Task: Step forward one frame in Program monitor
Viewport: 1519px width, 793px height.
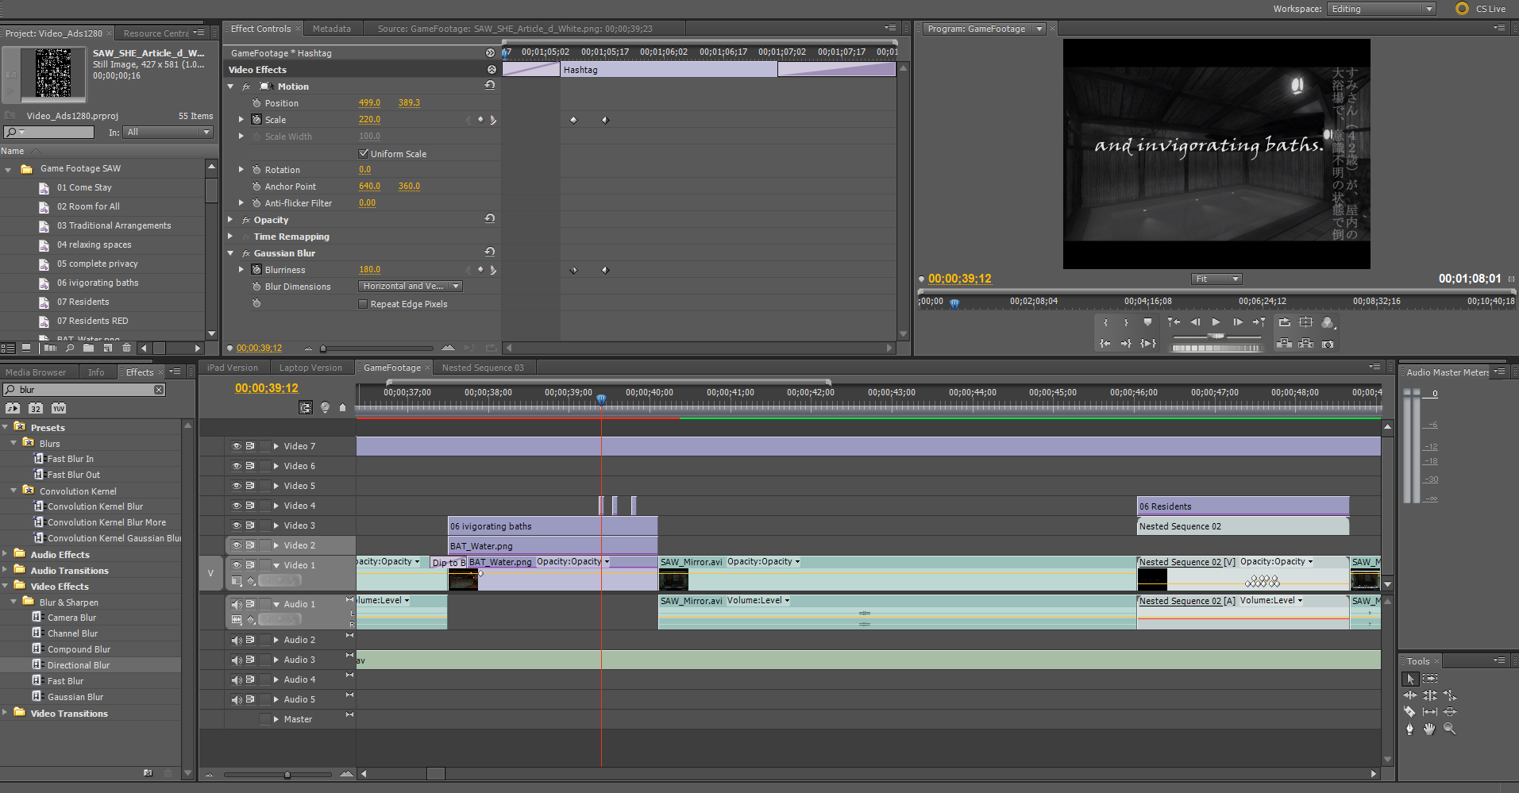Action: [1237, 322]
